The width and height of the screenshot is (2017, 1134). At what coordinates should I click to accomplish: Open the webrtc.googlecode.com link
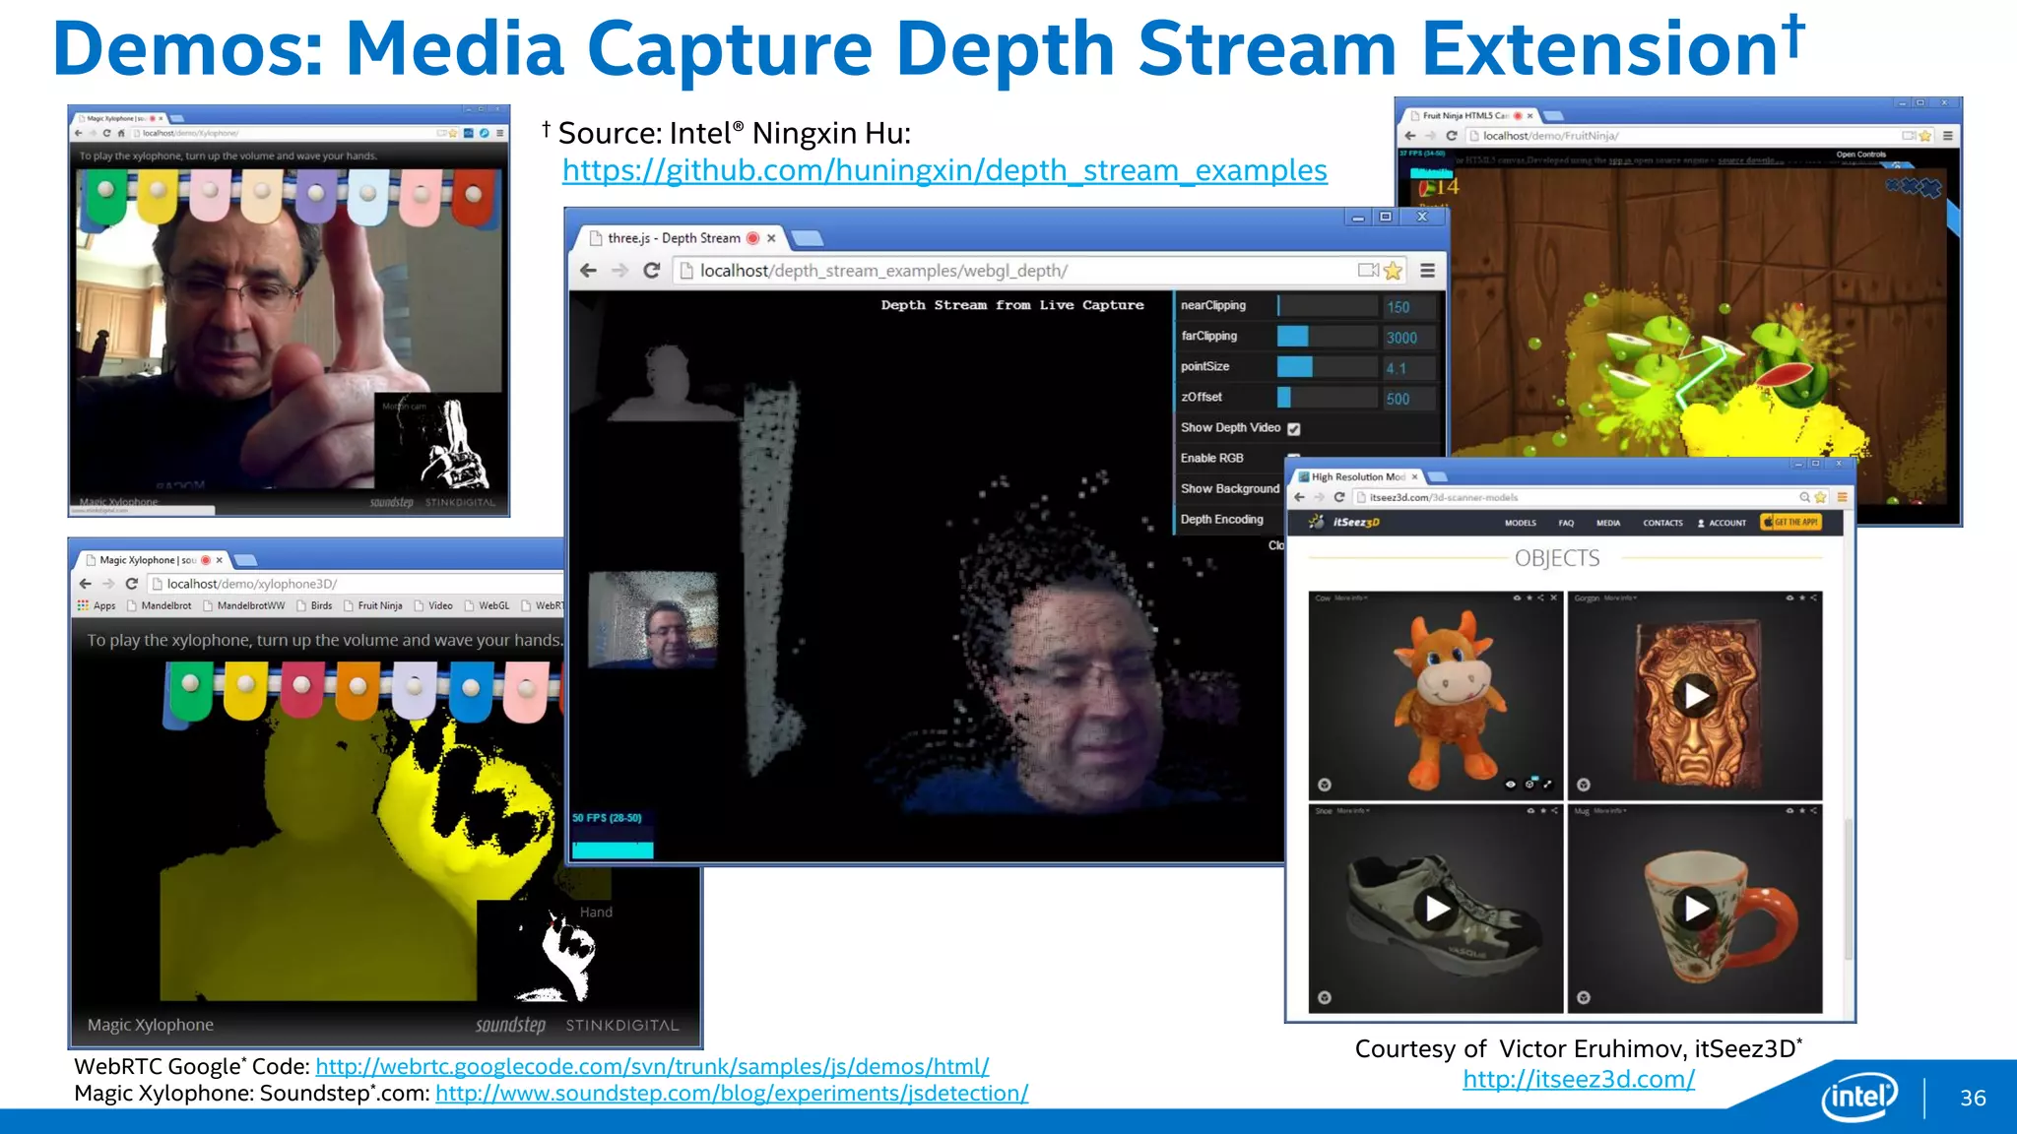tap(652, 1067)
